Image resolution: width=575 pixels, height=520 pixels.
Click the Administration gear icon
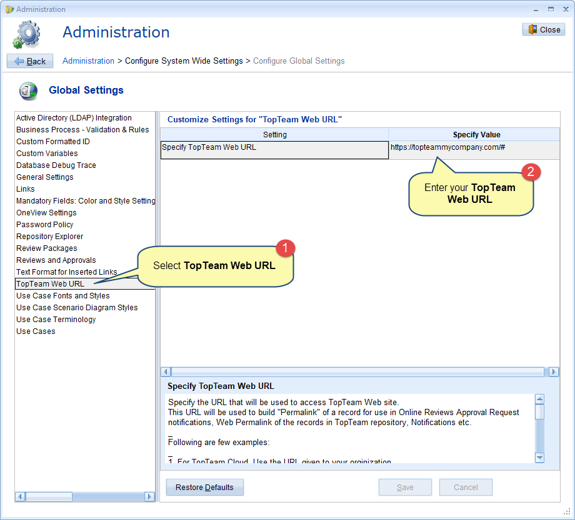click(x=26, y=35)
